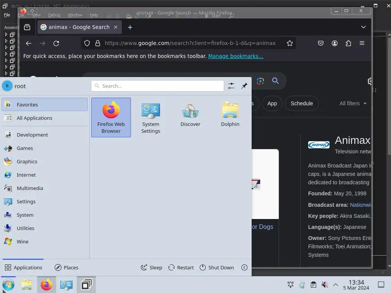Open the Games category
391x293 pixels.
(45, 148)
